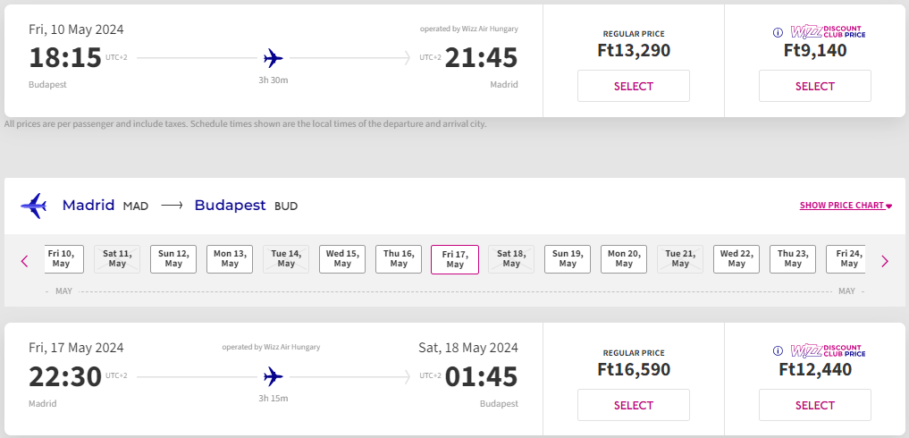Expand the Show Price Chart link

[x=846, y=206]
